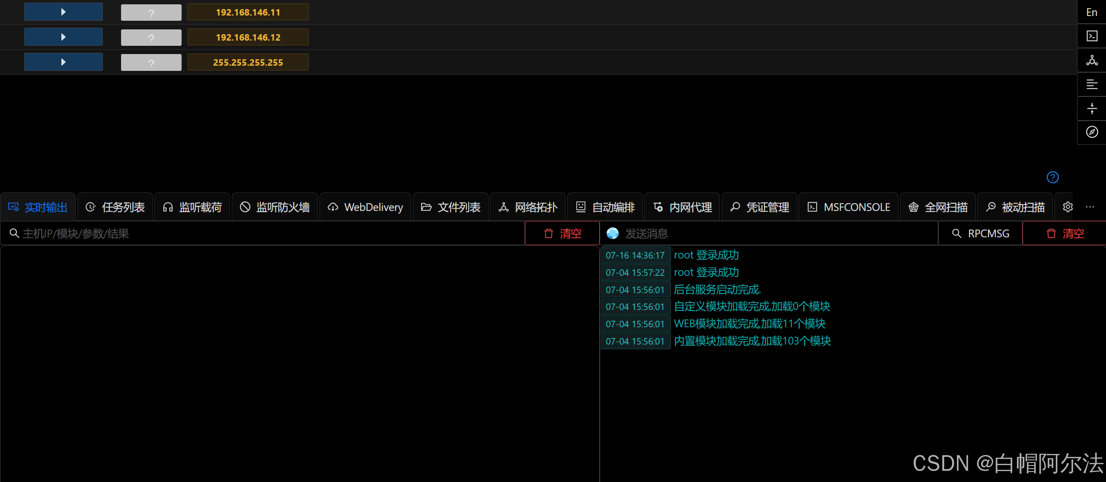Go to 网络拓扑 tab
The image size is (1106, 482).
click(x=528, y=207)
